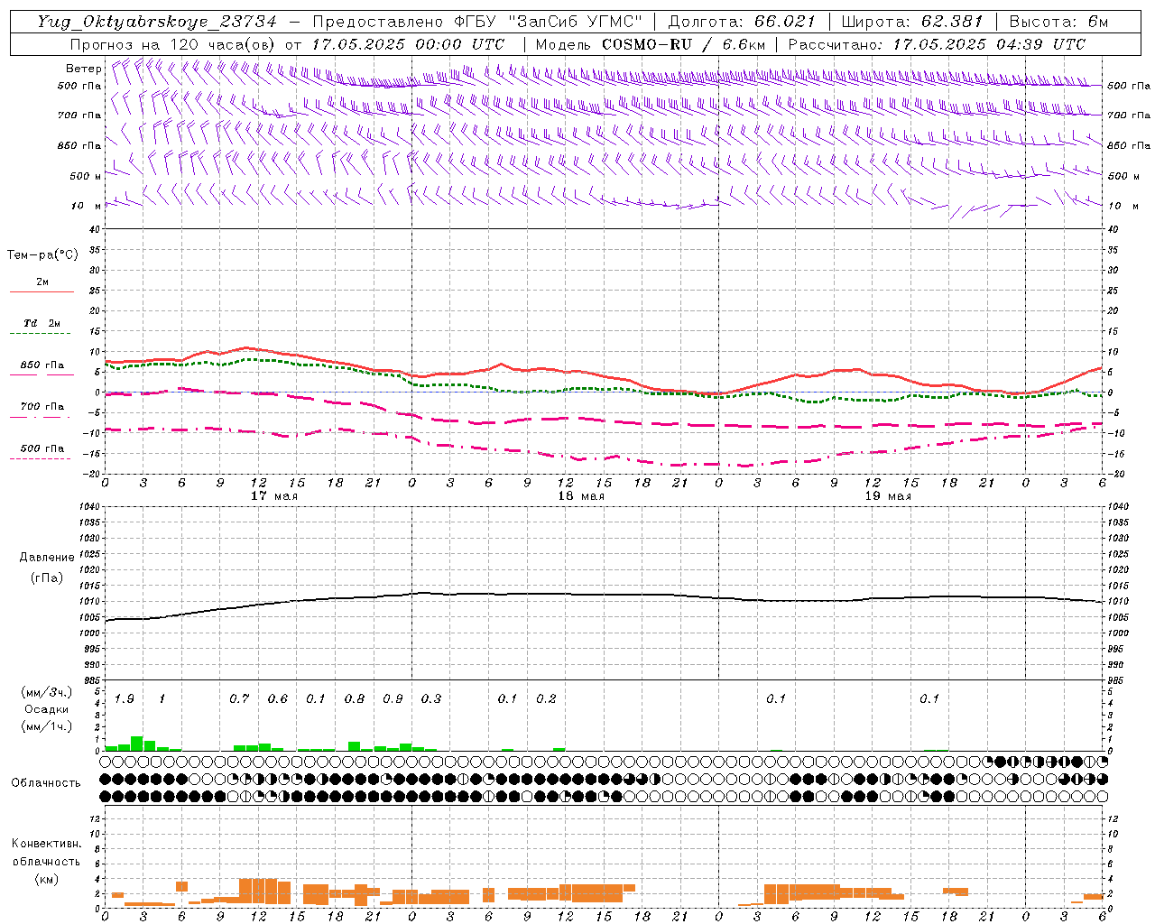
Task: Select the model name COSMO-RU / 6.6км
Action: point(683,44)
